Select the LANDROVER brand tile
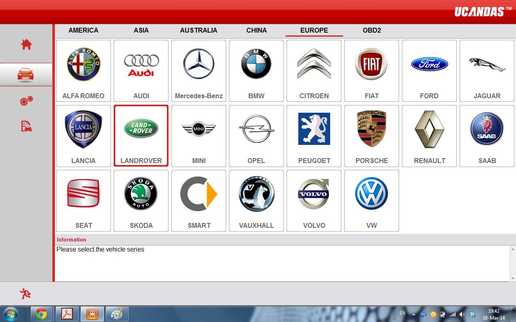This screenshot has width=516, height=322. [x=141, y=136]
